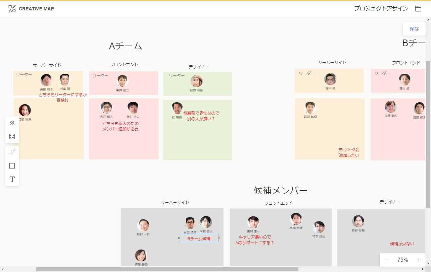This screenshot has width=431, height=272.
Task: Zoom out with the minus button
Action: [387, 260]
